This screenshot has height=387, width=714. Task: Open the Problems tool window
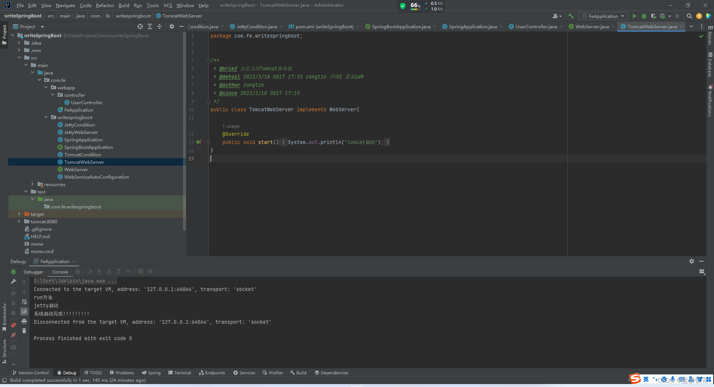point(122,372)
